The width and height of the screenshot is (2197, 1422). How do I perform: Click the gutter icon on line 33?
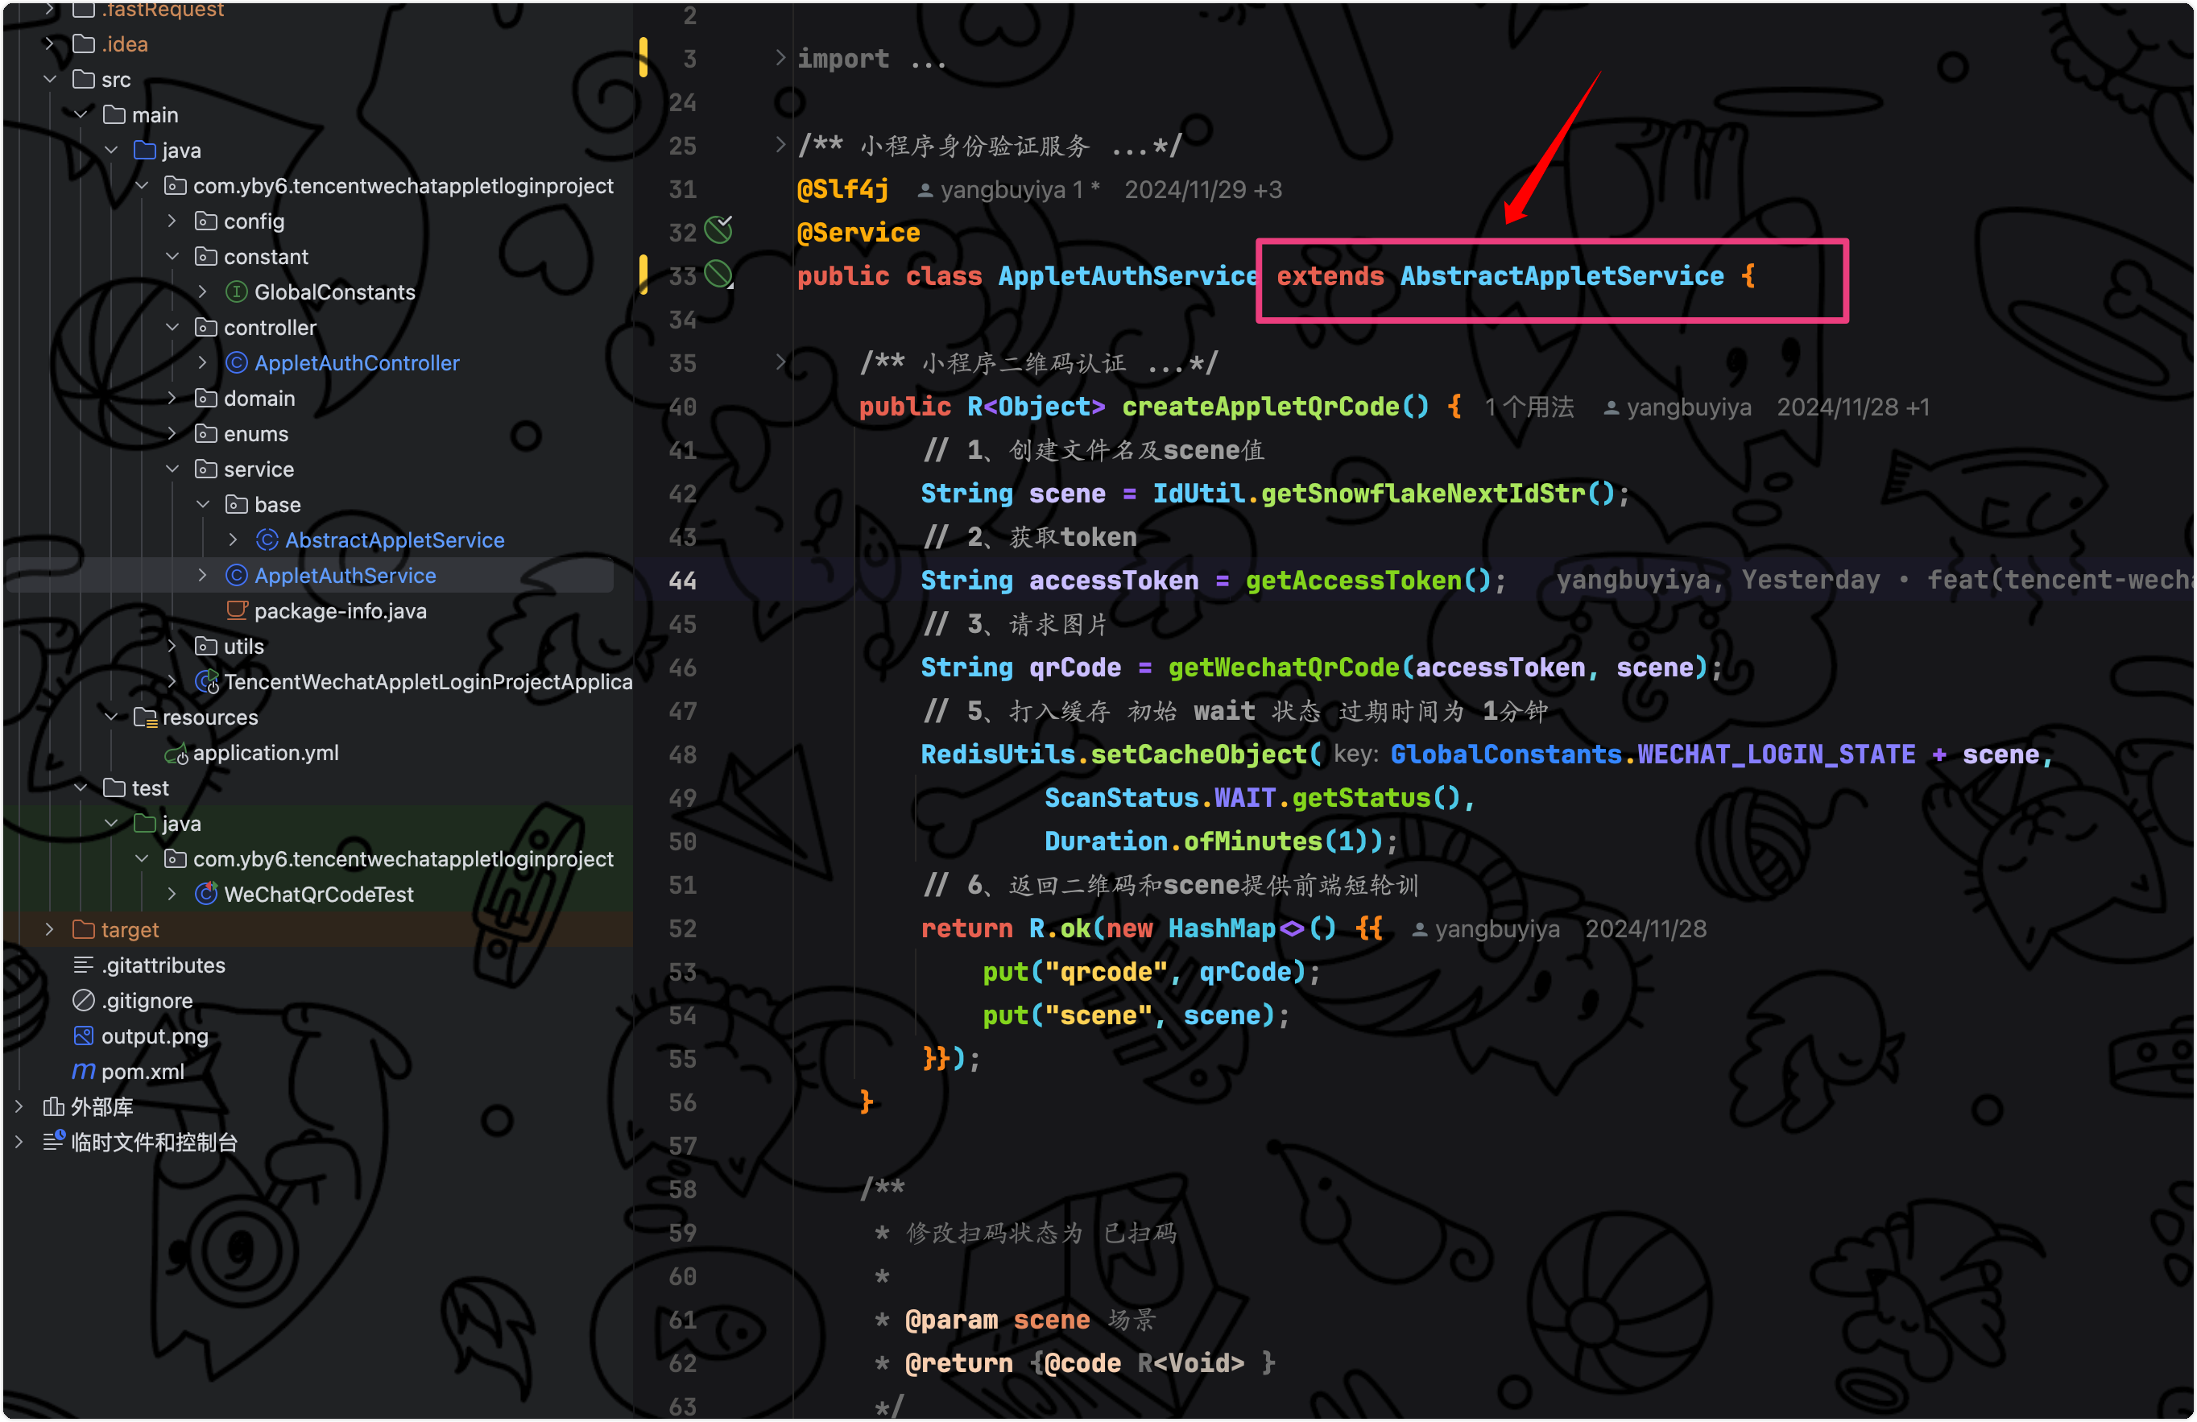click(718, 274)
